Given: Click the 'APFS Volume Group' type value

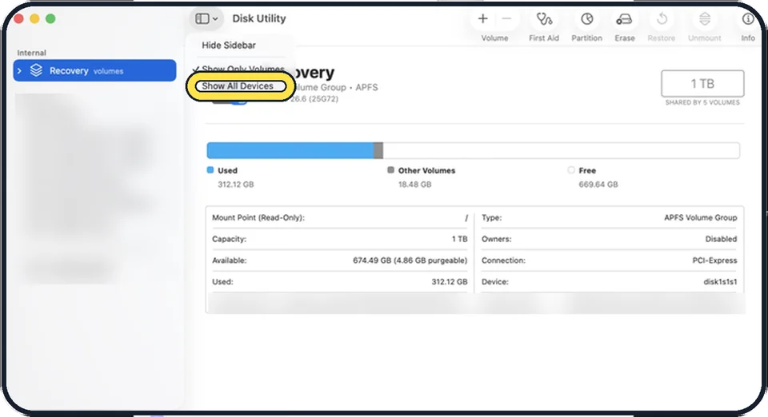Looking at the screenshot, I should (701, 217).
